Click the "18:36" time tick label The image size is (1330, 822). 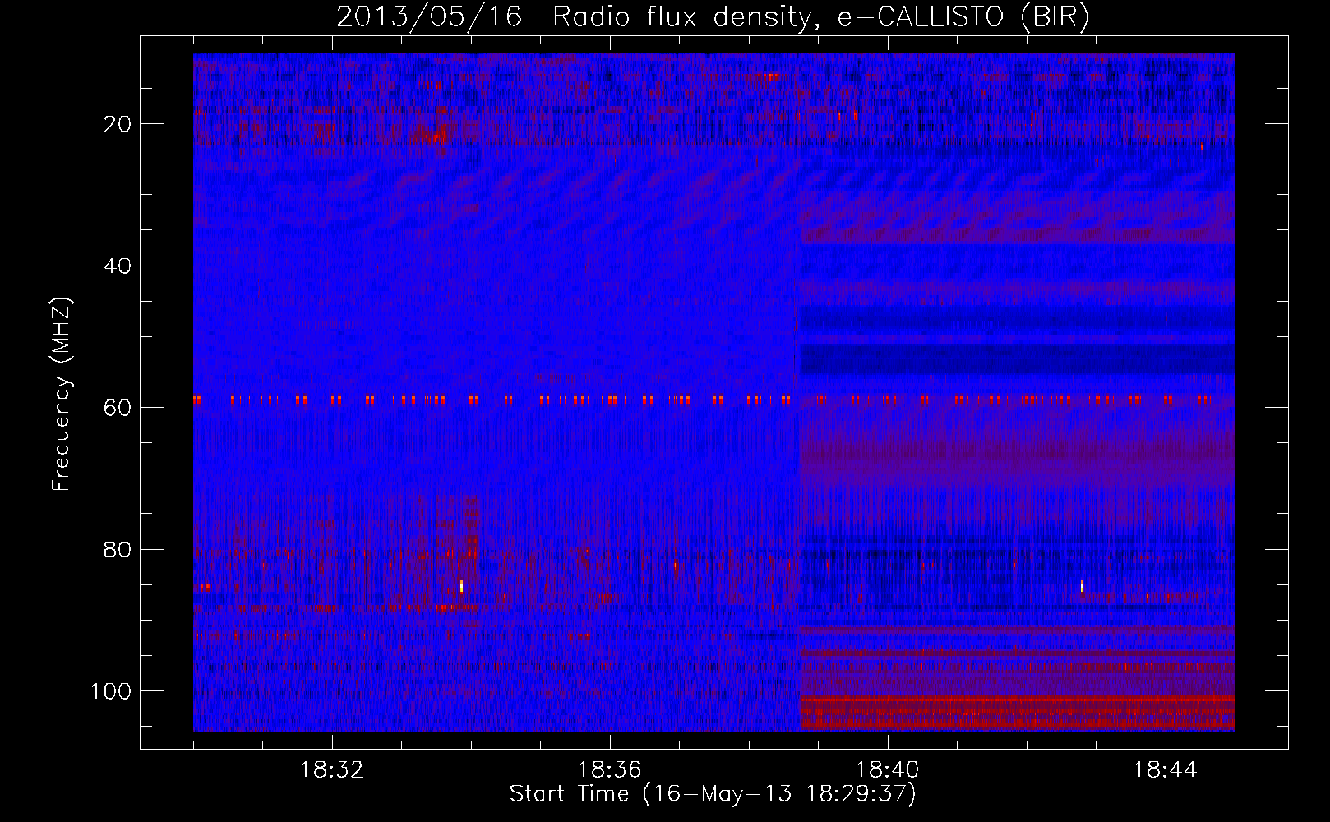point(610,770)
